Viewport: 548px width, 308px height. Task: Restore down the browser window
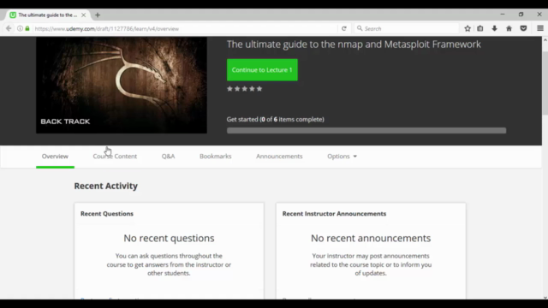click(x=521, y=15)
